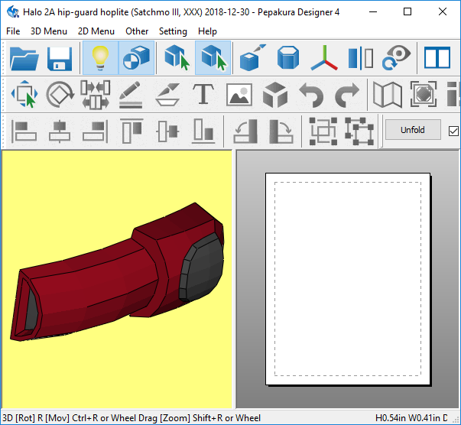Click the group parts icon
Screen dimensions: 461x425
(323, 131)
